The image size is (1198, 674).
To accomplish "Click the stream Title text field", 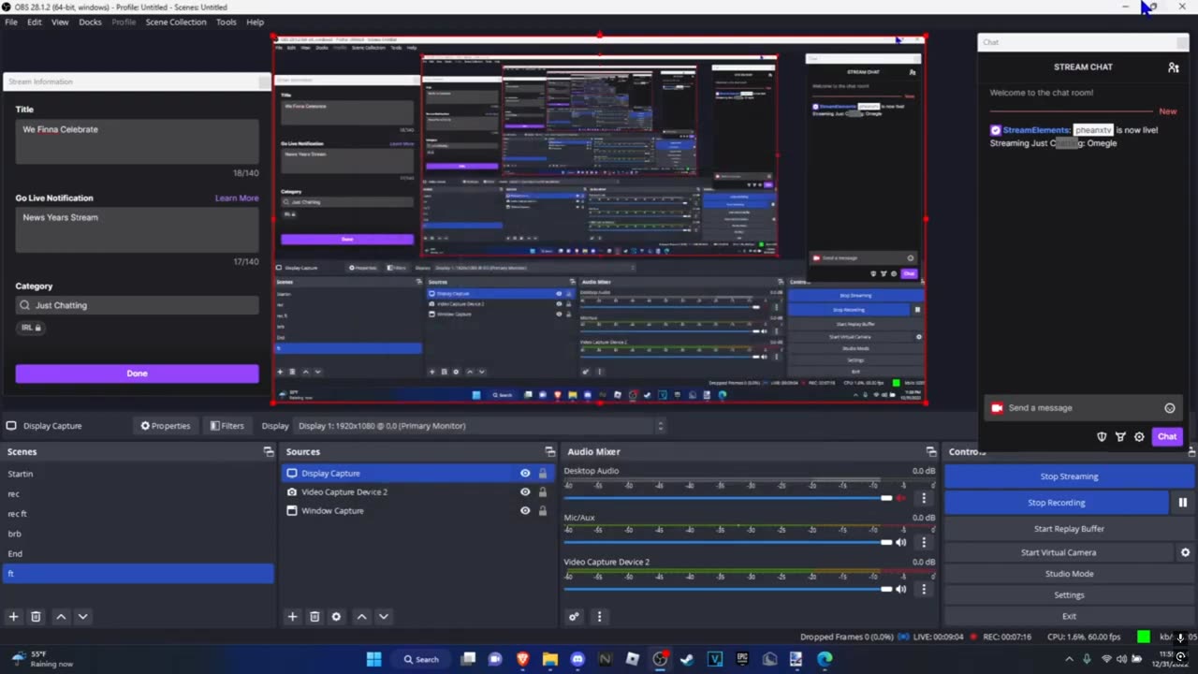I will (x=137, y=142).
